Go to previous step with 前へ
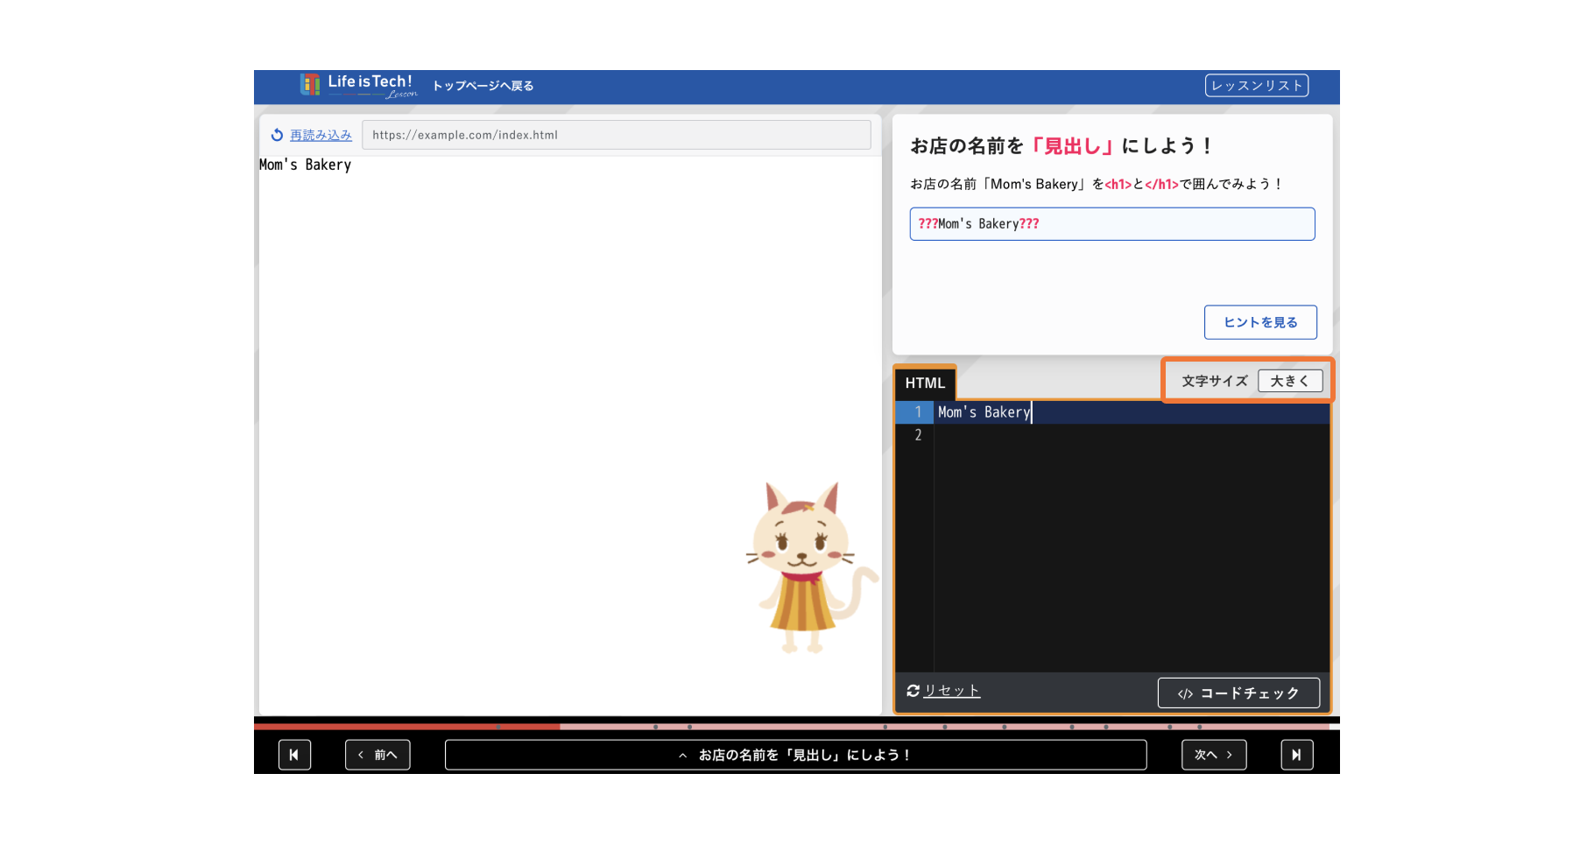The width and height of the screenshot is (1594, 844). tap(377, 755)
